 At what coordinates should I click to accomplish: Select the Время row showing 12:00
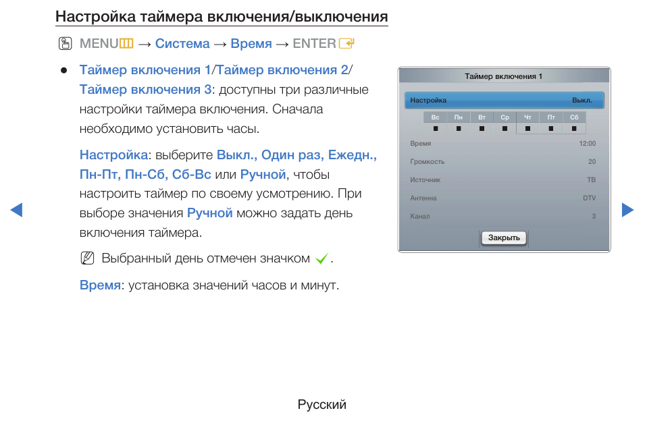pyautogui.click(x=504, y=144)
